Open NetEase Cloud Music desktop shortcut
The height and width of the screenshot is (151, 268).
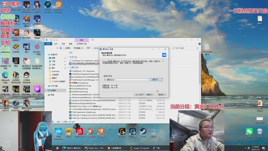pos(79,133)
